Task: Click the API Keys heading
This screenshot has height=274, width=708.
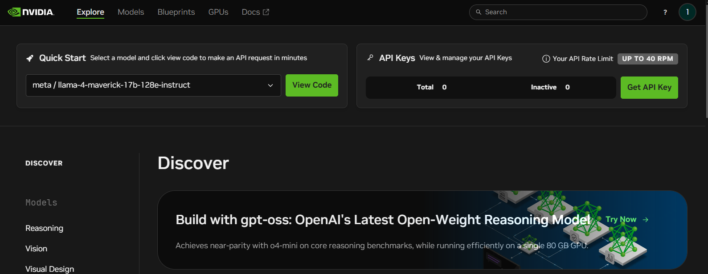Action: pyautogui.click(x=397, y=58)
